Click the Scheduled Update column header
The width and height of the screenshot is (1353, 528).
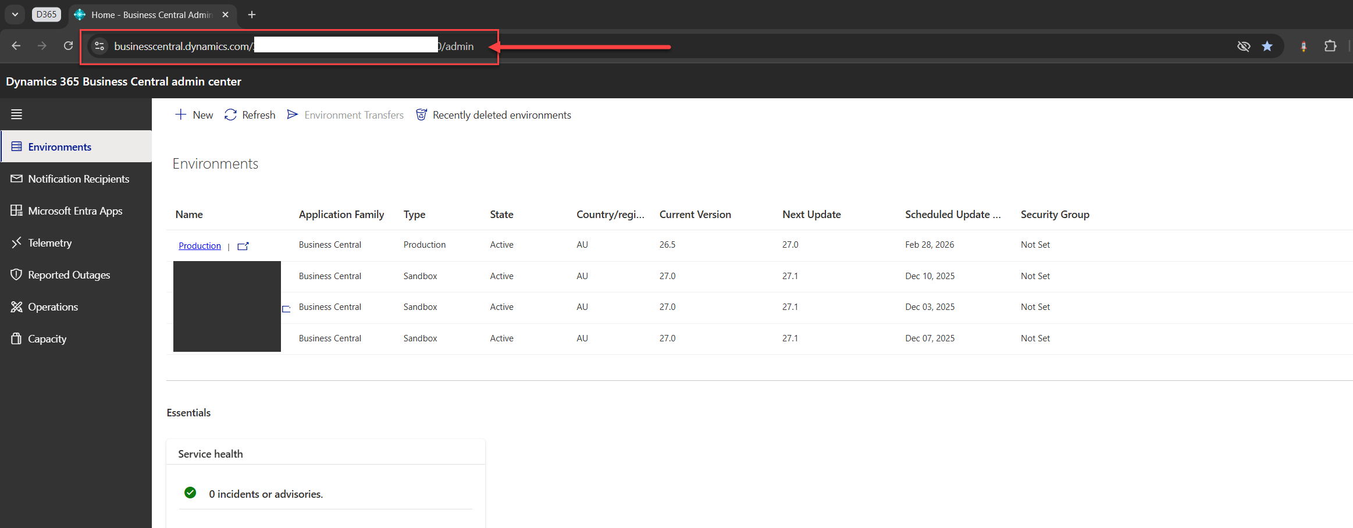[953, 214]
